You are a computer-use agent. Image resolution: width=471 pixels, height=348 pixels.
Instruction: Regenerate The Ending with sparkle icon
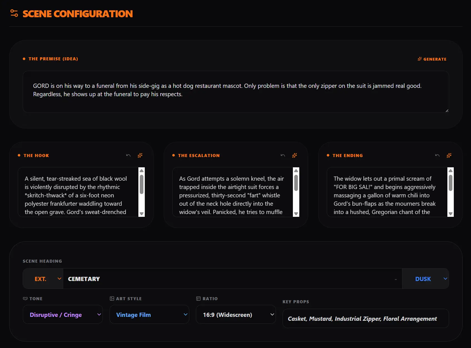[x=449, y=155]
